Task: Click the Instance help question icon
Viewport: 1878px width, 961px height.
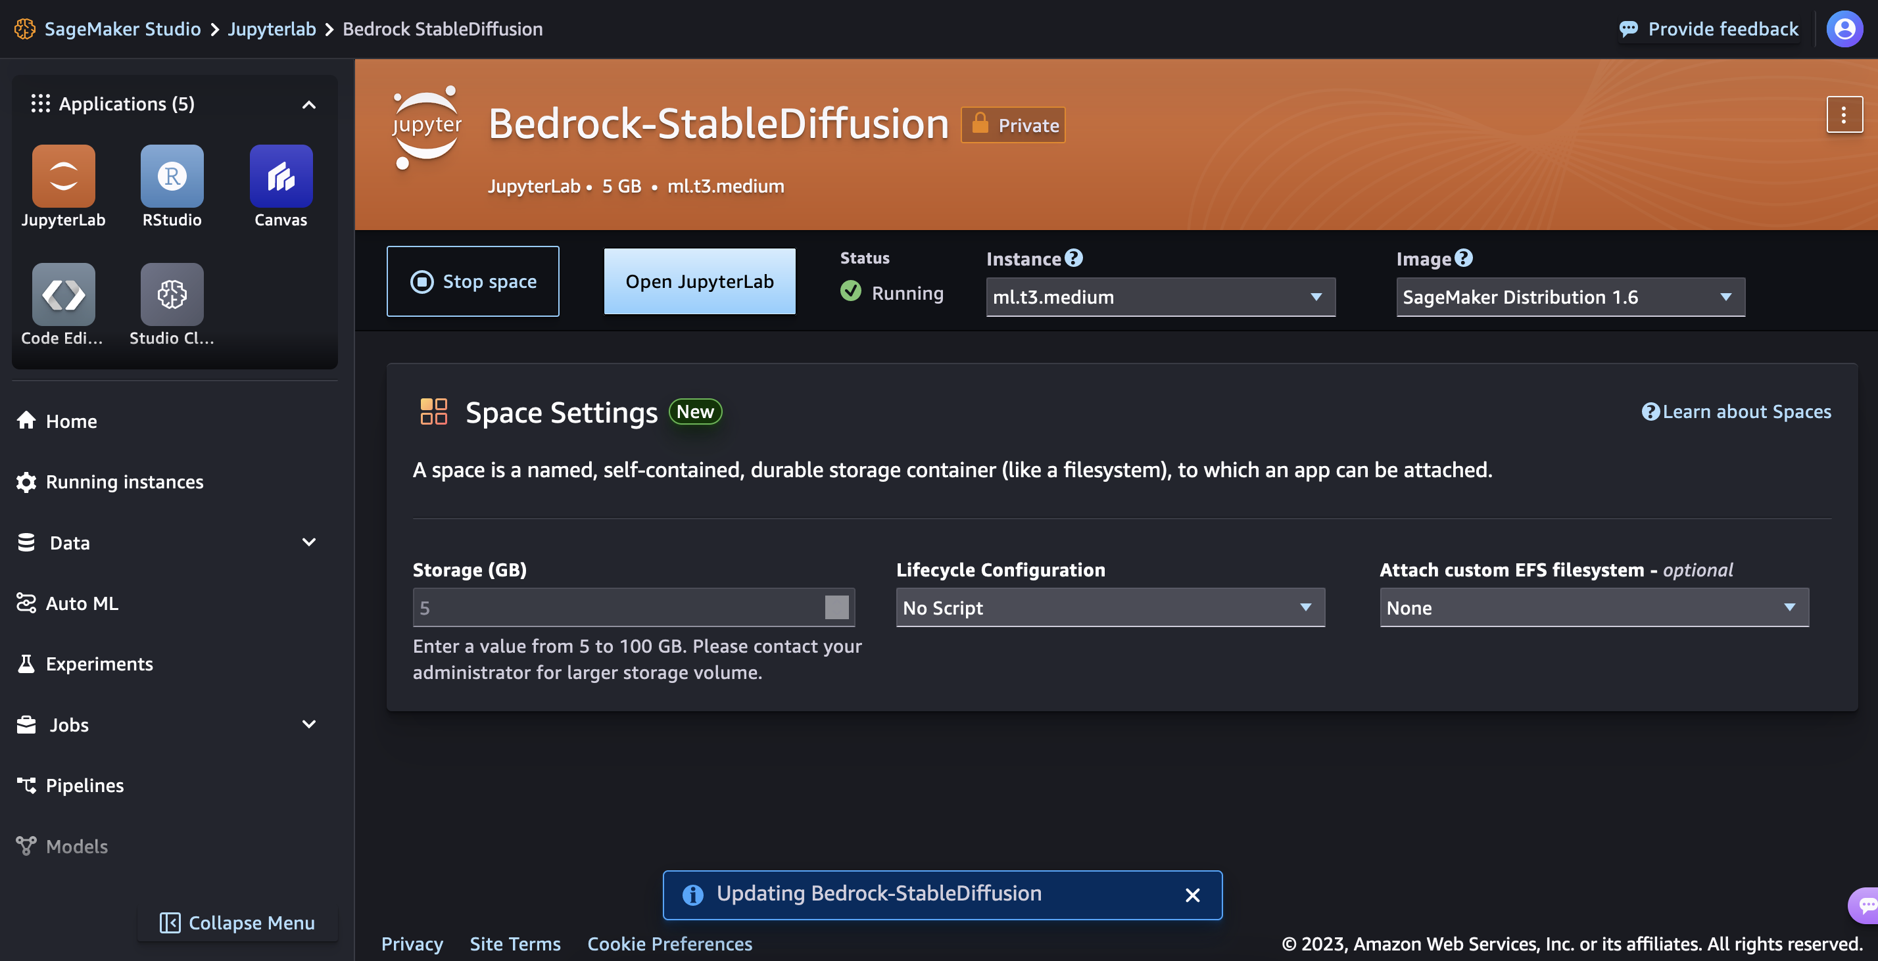Action: [1073, 258]
